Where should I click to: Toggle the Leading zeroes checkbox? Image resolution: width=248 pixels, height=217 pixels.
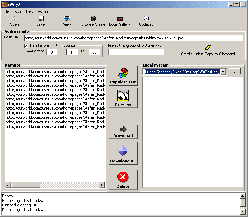coord(26,46)
